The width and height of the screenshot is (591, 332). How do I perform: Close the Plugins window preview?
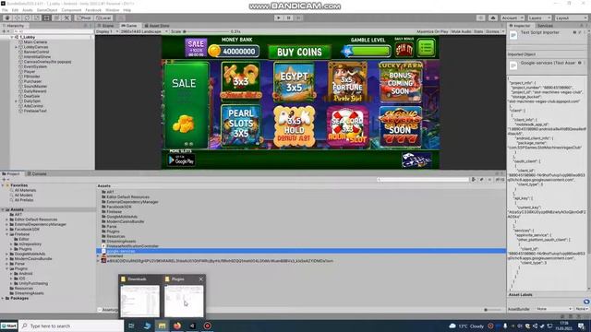click(201, 279)
